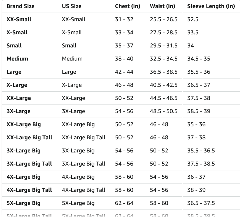
Task: Click the Waist (in) column header
Action: [162, 6]
